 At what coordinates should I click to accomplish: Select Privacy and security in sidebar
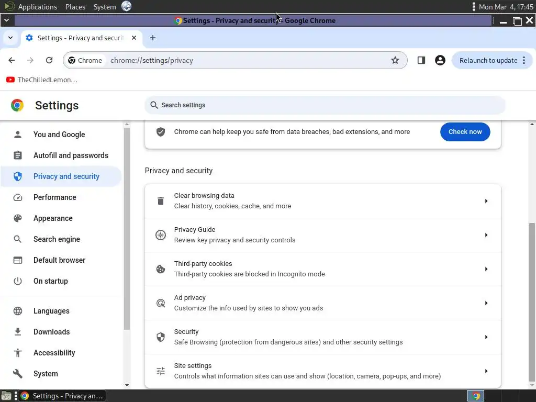pos(61,176)
